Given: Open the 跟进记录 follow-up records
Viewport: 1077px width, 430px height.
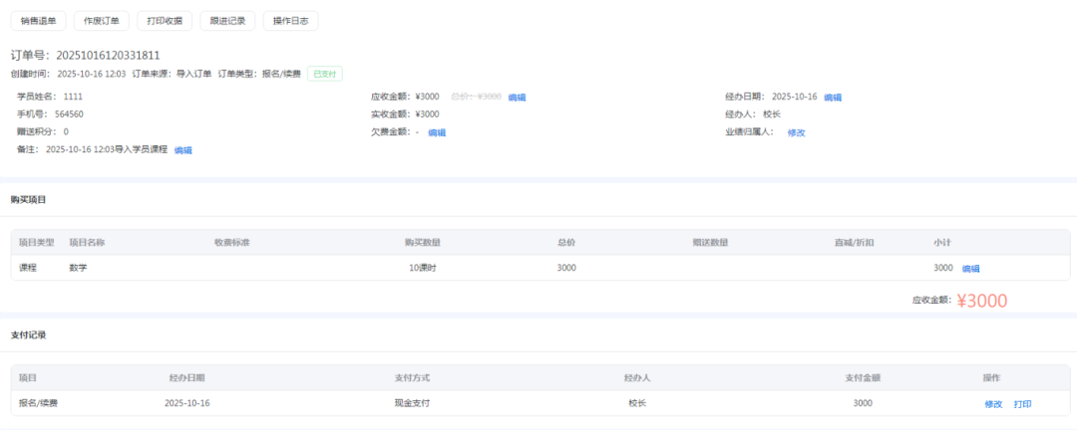Looking at the screenshot, I should [x=227, y=20].
